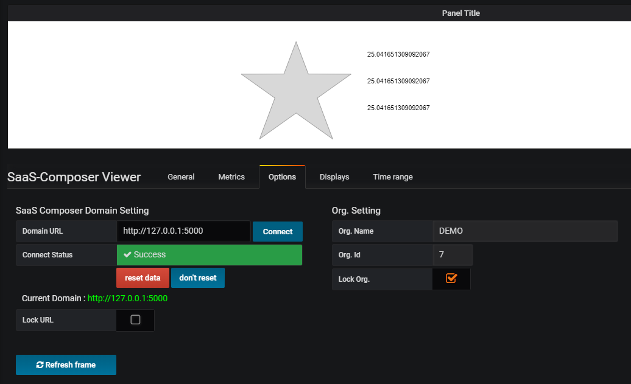Toggle the Lock Org. checkbox
This screenshot has height=384, width=631.
point(451,278)
